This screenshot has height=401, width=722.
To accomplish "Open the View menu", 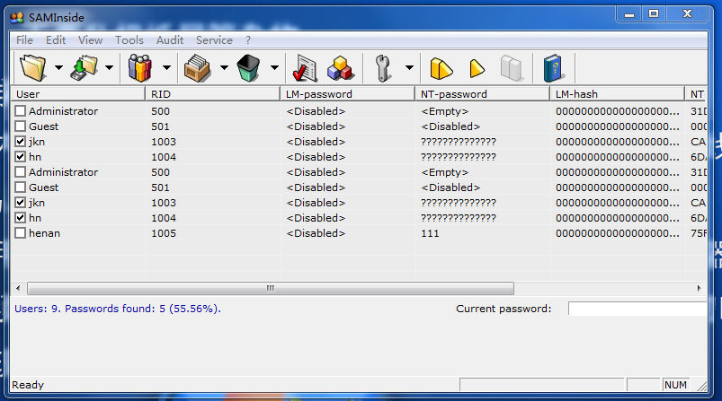I will [x=90, y=40].
